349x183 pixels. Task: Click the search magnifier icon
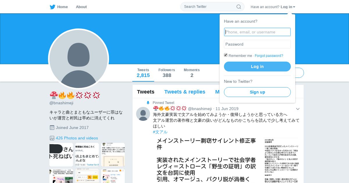pos(238,7)
